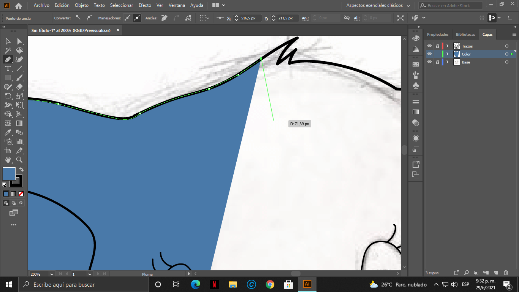Select the Pen tool

click(x=8, y=59)
